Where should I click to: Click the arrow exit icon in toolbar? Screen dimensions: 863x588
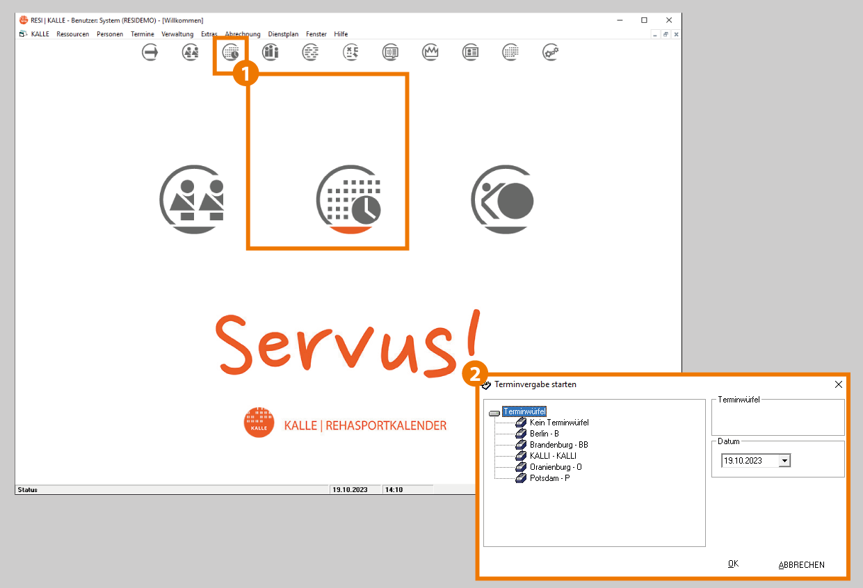click(150, 52)
